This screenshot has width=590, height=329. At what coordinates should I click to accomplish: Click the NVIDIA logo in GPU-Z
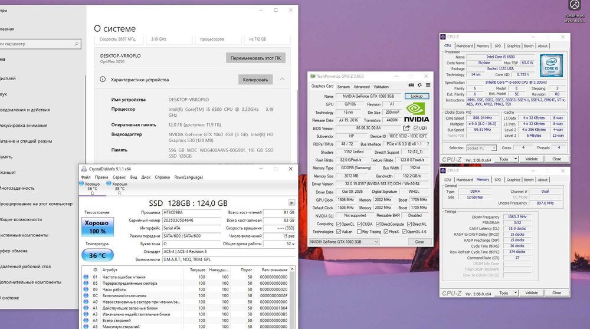tap(416, 113)
